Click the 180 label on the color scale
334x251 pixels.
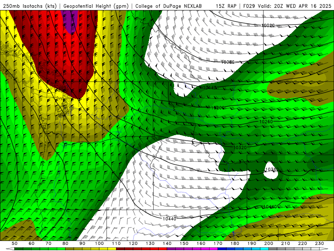click(235, 243)
